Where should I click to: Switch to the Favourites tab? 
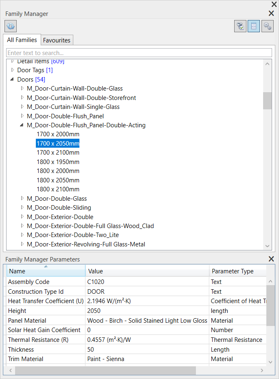[x=57, y=40]
